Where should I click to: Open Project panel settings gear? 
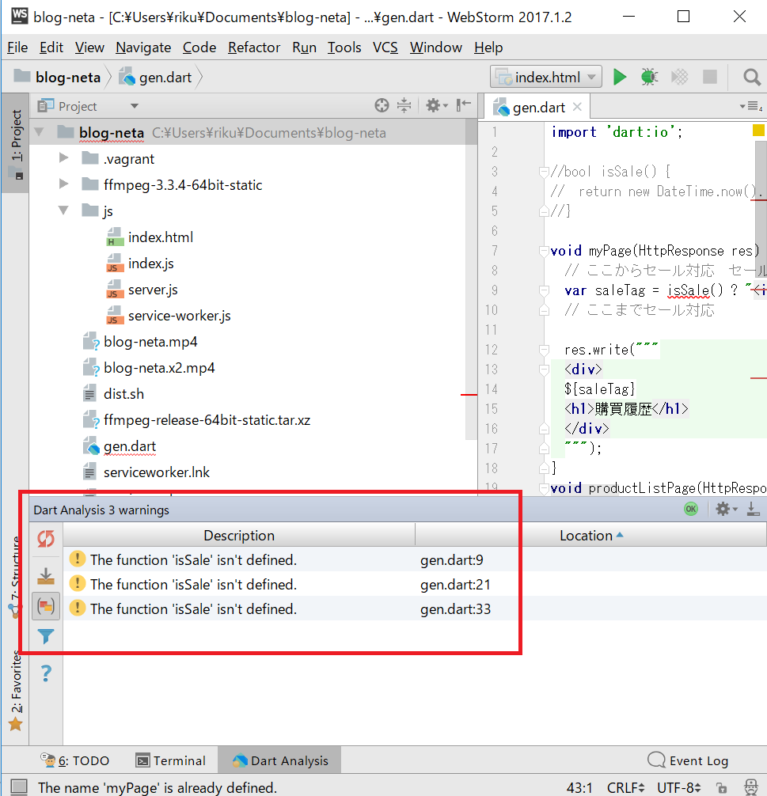point(436,105)
